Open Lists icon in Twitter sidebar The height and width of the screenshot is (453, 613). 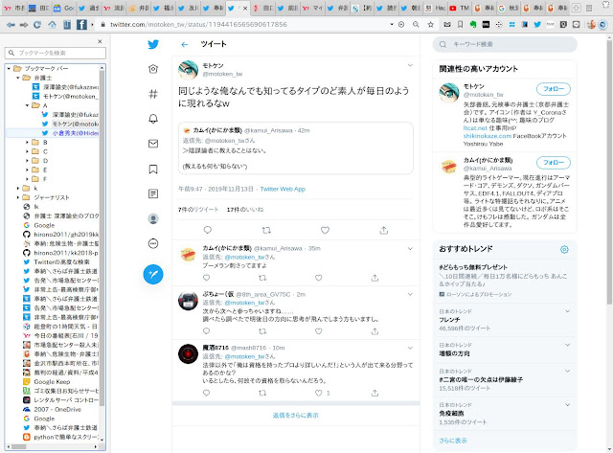click(x=153, y=193)
